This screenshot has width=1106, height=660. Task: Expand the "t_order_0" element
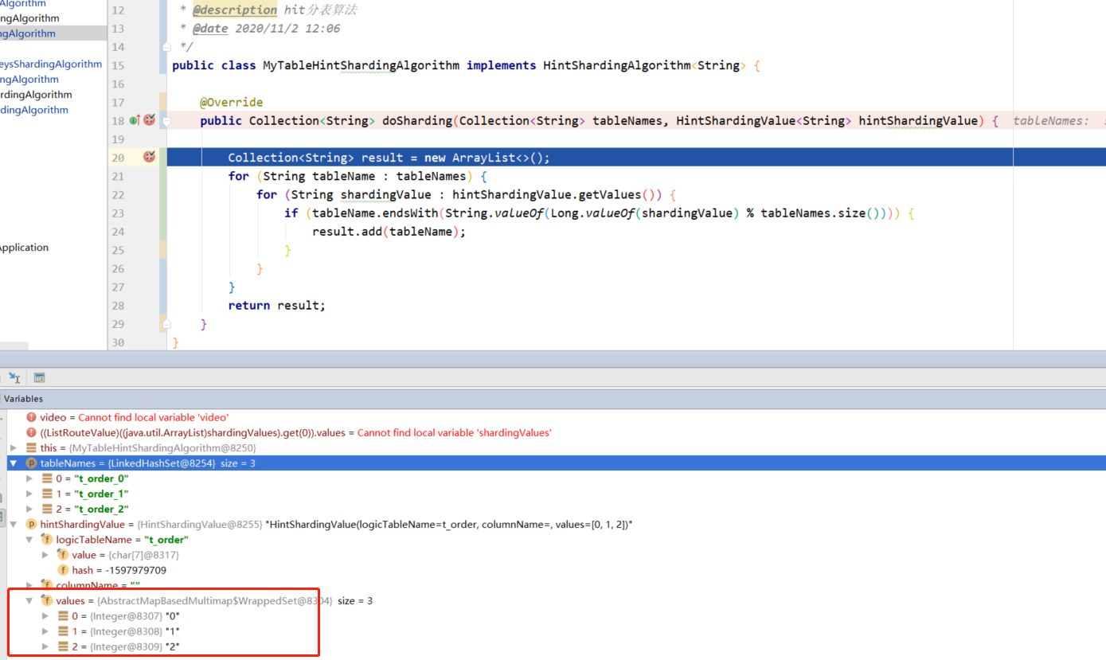pyautogui.click(x=29, y=478)
